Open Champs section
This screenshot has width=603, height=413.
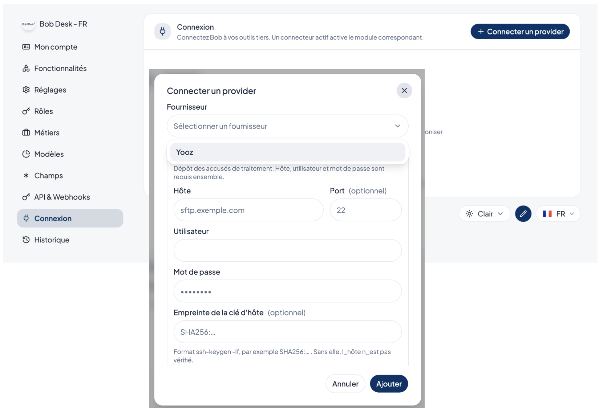pos(70,175)
